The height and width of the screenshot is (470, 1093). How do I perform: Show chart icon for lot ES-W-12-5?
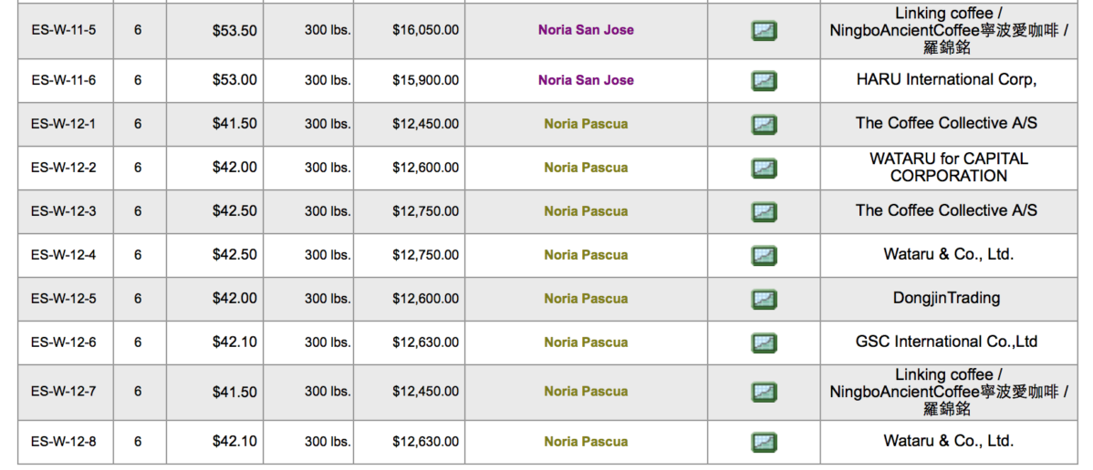point(764,300)
